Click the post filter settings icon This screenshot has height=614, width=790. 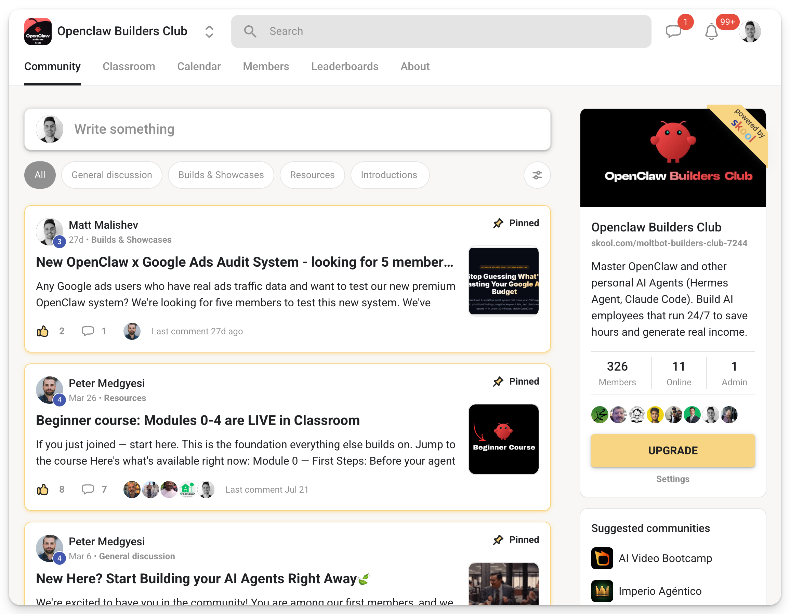537,175
